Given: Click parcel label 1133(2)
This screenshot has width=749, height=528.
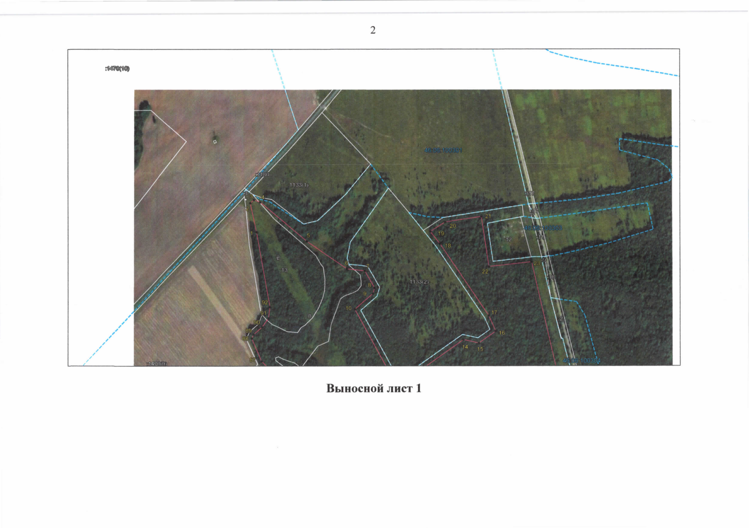Looking at the screenshot, I should click(419, 282).
